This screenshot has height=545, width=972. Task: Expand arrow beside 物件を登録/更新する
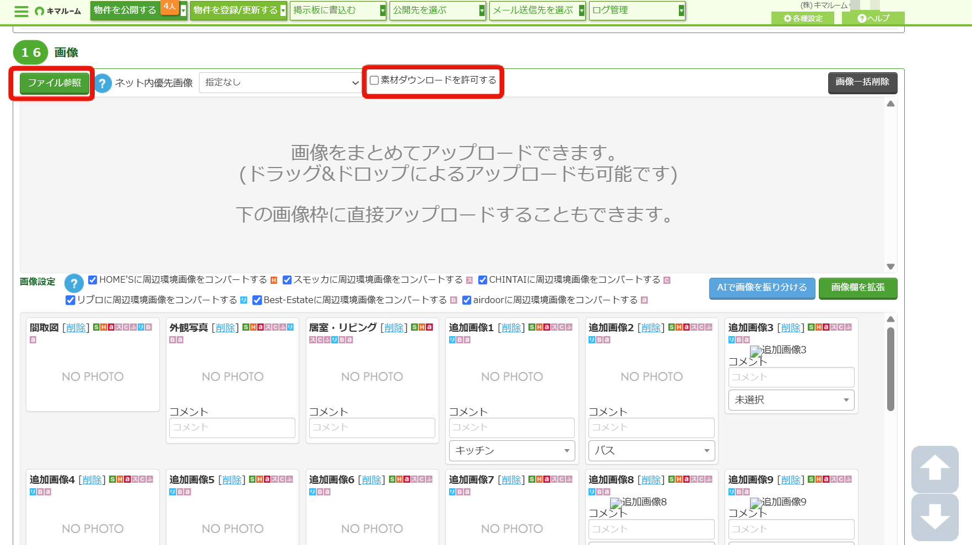click(283, 10)
